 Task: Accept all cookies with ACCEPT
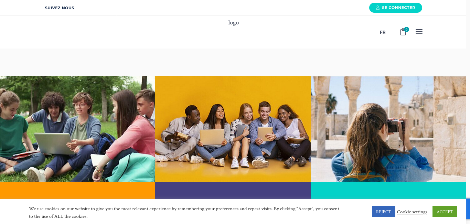click(x=445, y=212)
